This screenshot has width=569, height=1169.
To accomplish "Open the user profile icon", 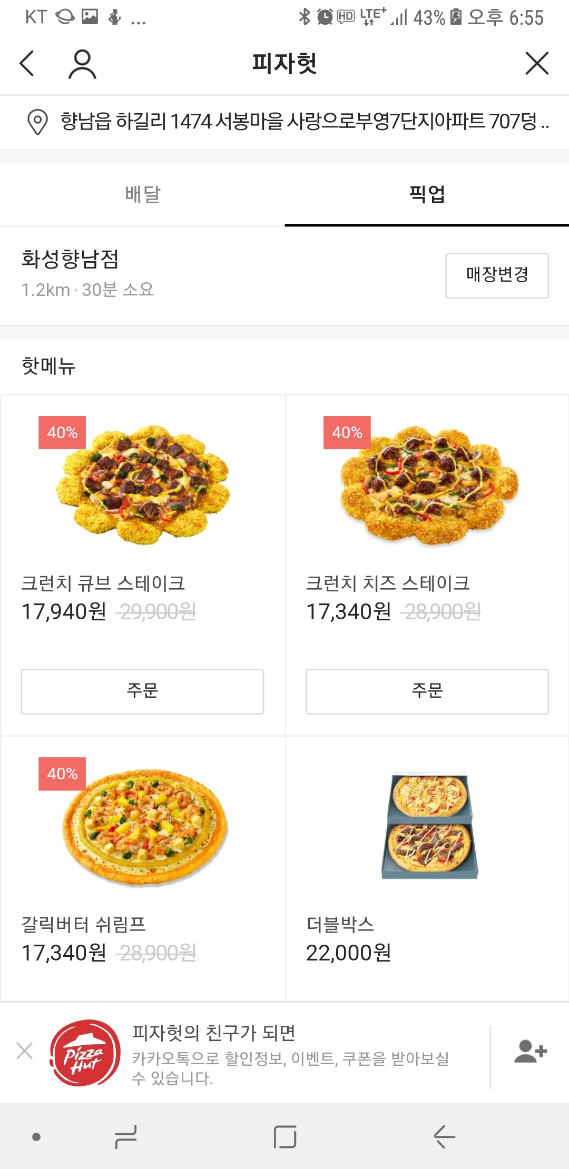I will pos(82,64).
